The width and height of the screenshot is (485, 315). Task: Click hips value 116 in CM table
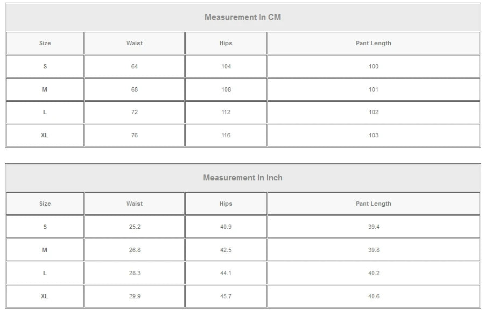pos(226,135)
